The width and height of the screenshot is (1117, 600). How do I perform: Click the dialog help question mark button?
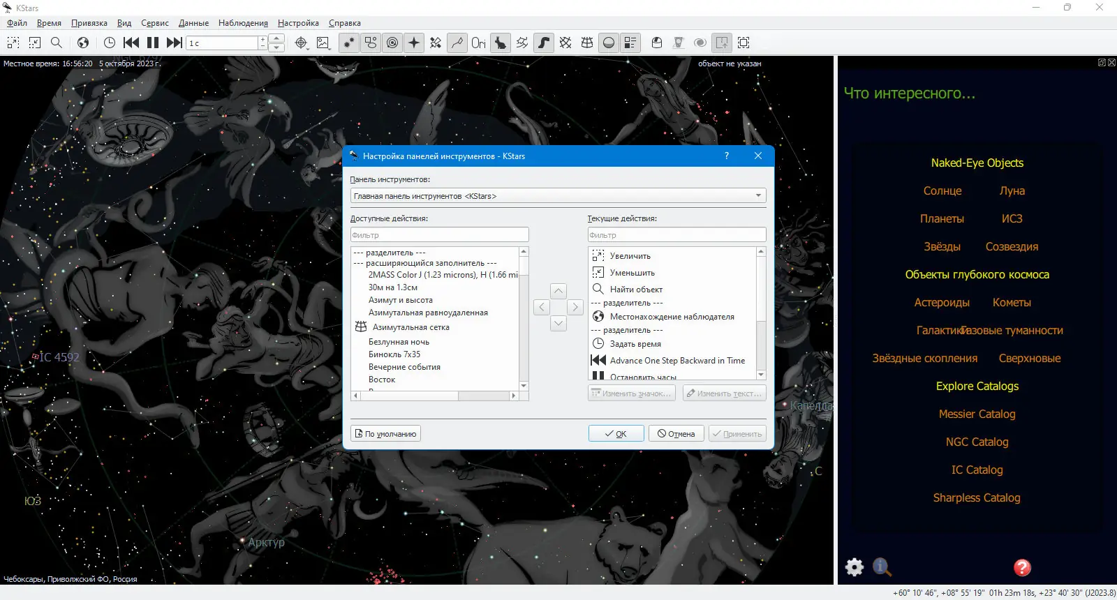tap(726, 156)
